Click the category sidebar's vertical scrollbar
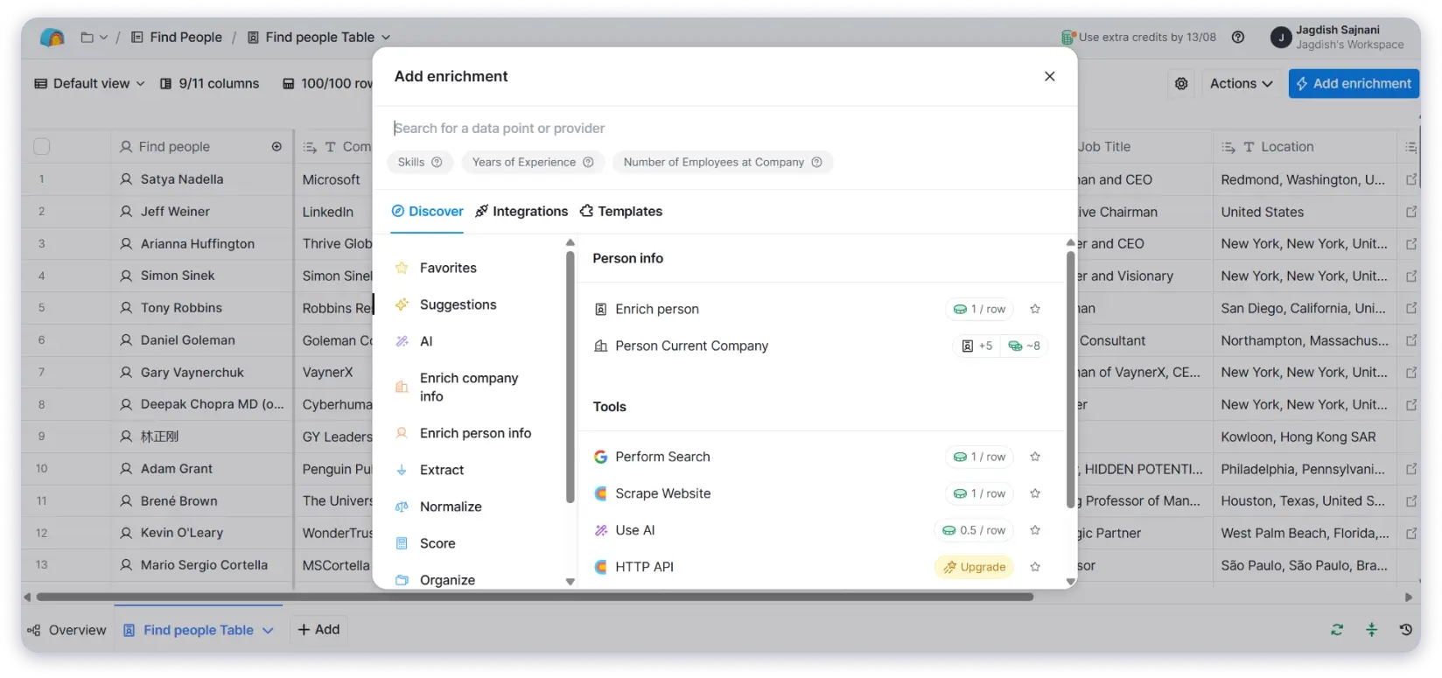The image size is (1442, 678). [570, 376]
